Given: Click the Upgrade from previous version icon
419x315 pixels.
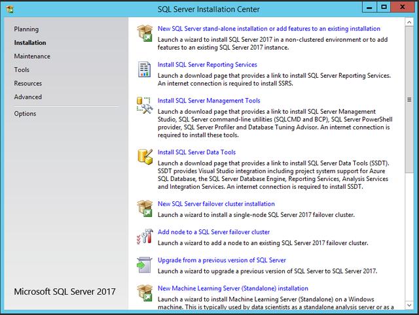Looking at the screenshot, I should pos(145,265).
